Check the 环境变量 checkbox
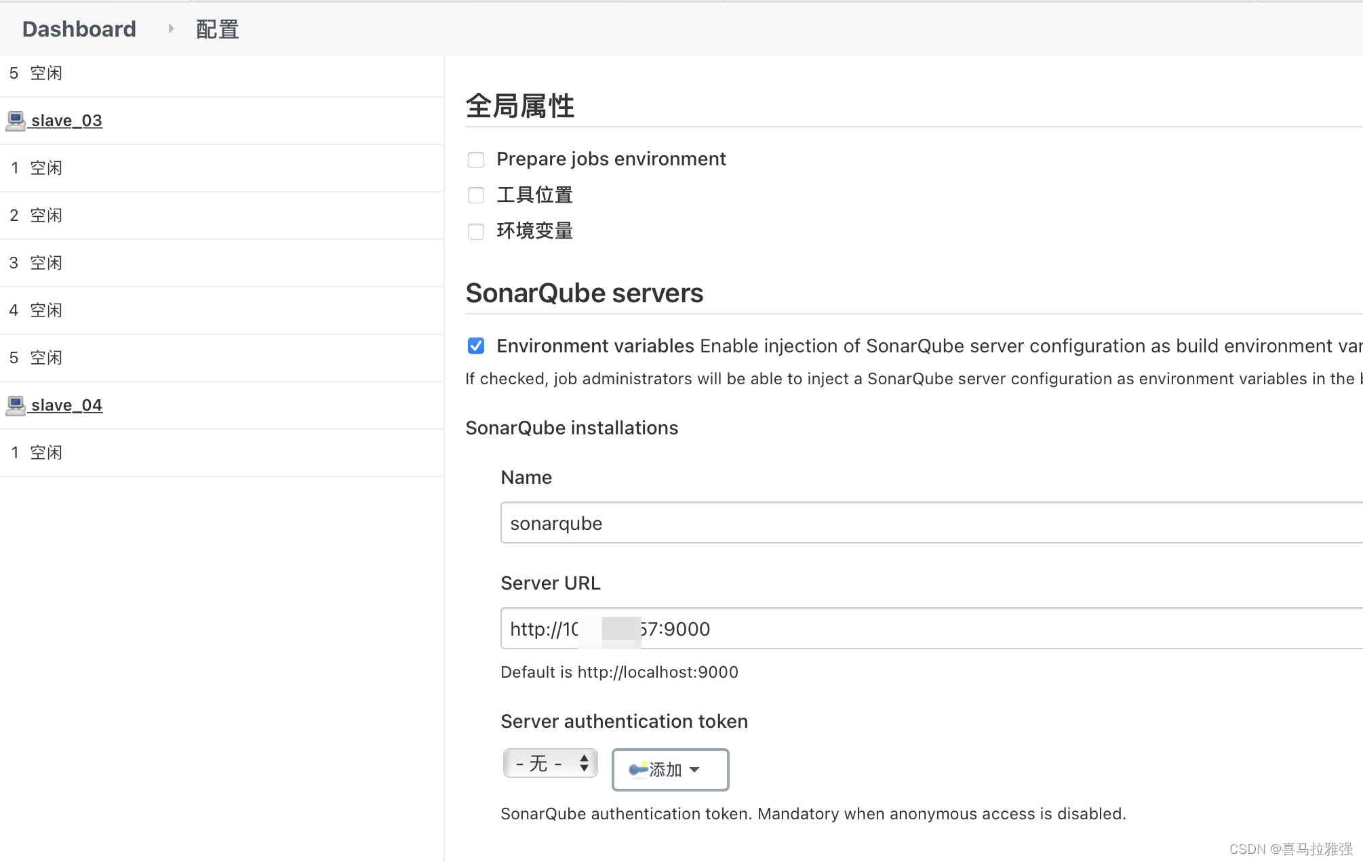This screenshot has height=862, width=1363. coord(476,232)
